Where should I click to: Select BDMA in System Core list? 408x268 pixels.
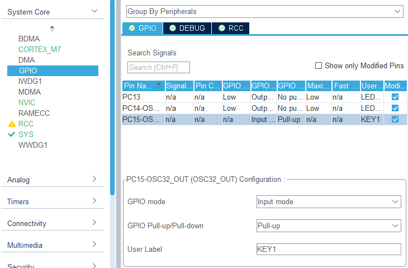click(x=29, y=39)
